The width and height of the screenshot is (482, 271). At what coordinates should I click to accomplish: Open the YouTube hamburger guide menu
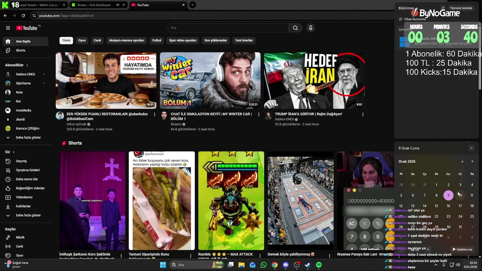(x=8, y=28)
